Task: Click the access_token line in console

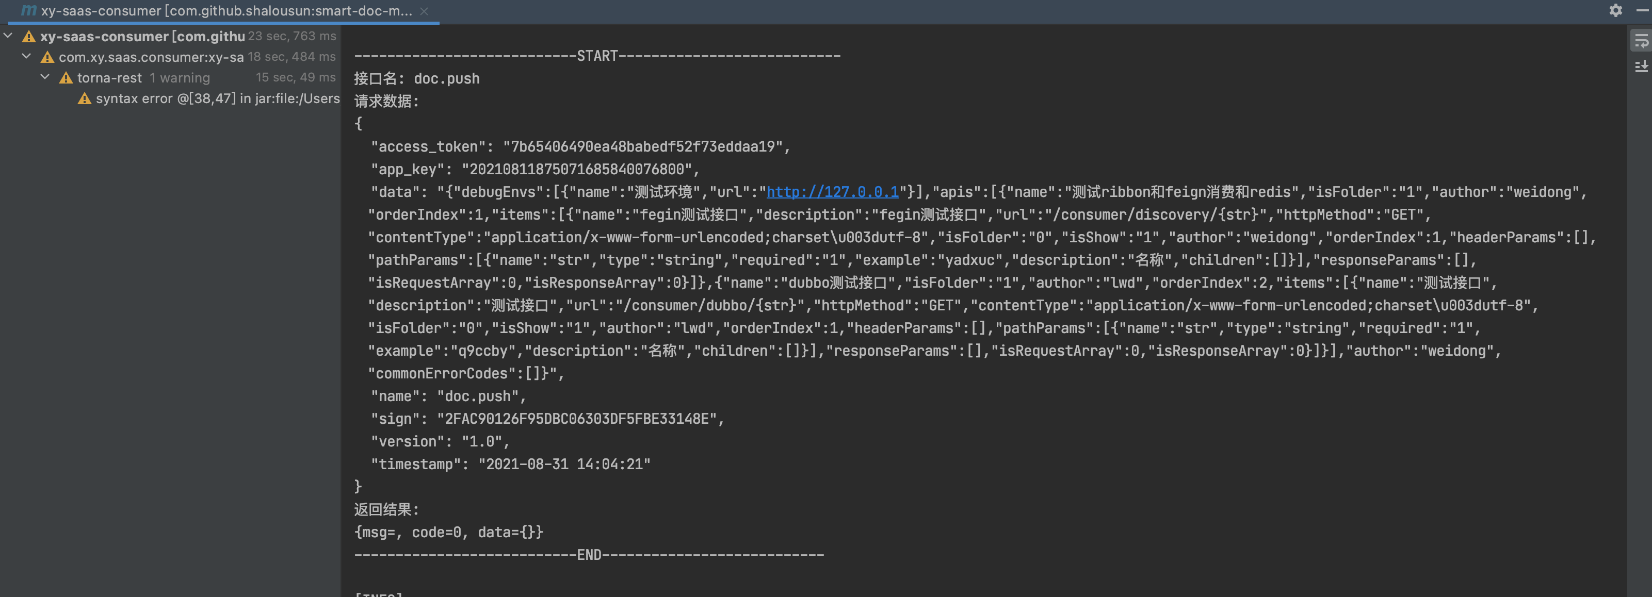Action: (580, 147)
